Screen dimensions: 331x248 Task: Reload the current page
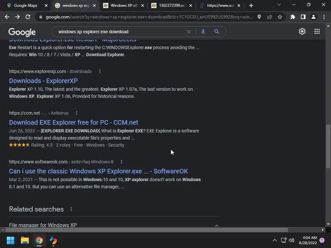click(x=28, y=17)
